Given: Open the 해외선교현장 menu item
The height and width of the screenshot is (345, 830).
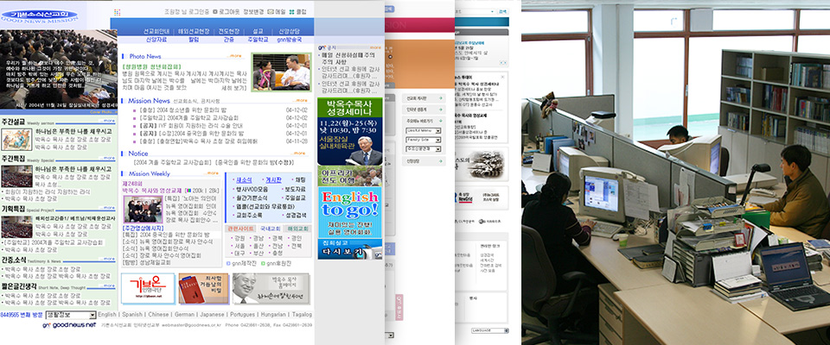Looking at the screenshot, I should 194,31.
